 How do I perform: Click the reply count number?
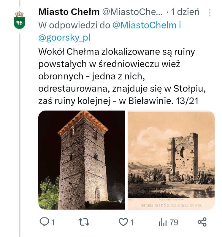coord(53,222)
